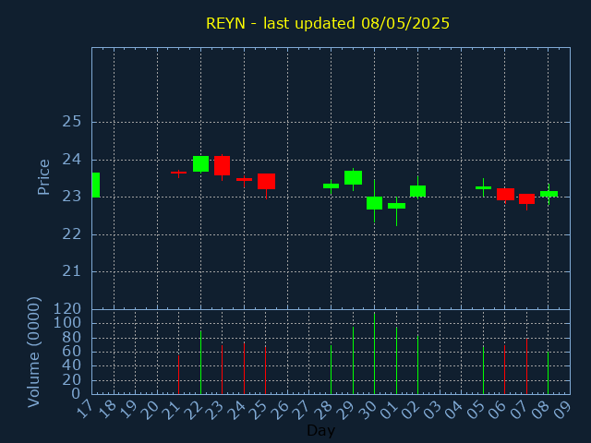The height and width of the screenshot is (443, 591).
Task: Click the red volume bar for day 07
Action: pyautogui.click(x=526, y=366)
